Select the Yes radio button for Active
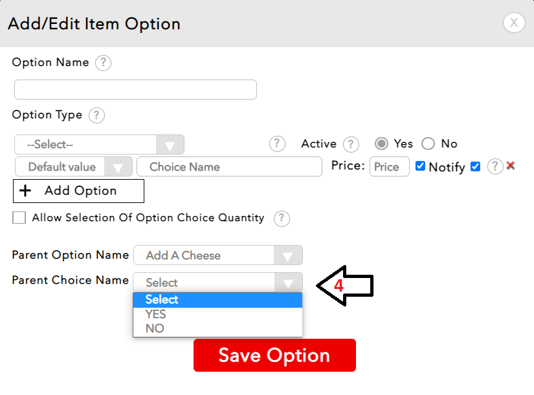Image resolution: width=534 pixels, height=395 pixels. pyautogui.click(x=383, y=144)
